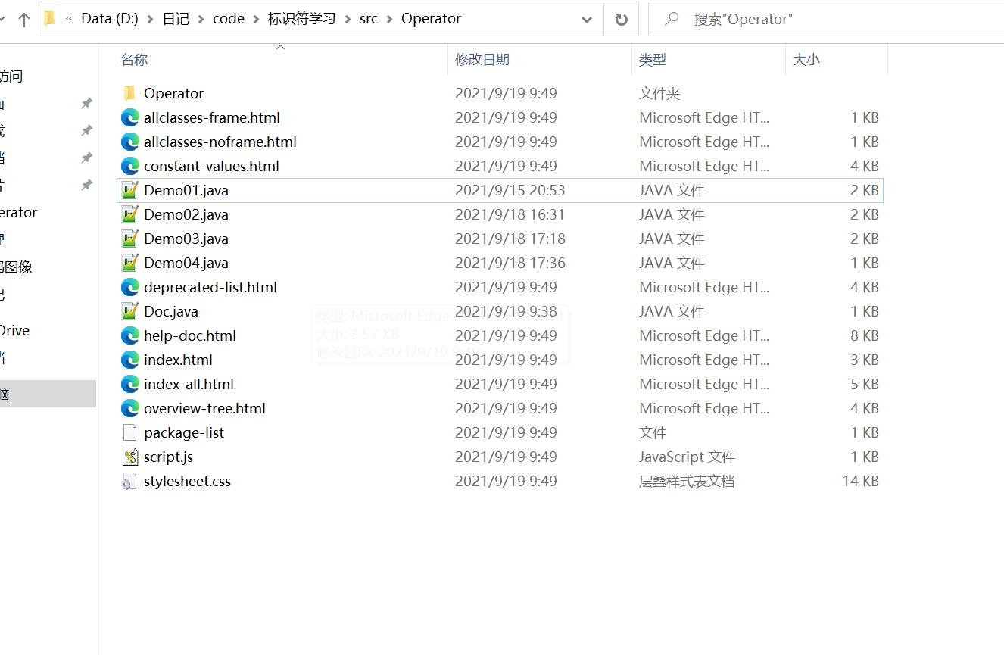Click the Edge icon beside allclasses-frame.html

click(x=130, y=117)
